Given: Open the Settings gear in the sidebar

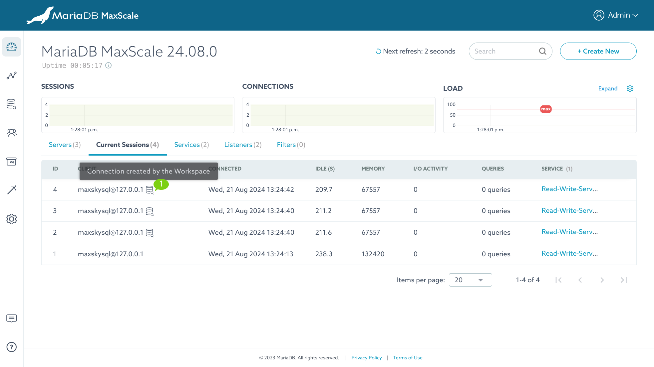Looking at the screenshot, I should pyautogui.click(x=12, y=219).
